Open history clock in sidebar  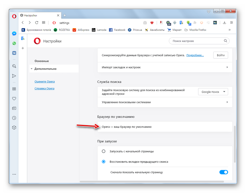(14, 118)
